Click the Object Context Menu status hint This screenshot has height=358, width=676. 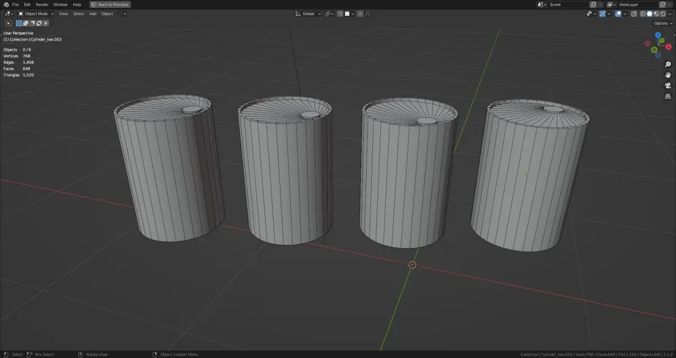(175, 355)
